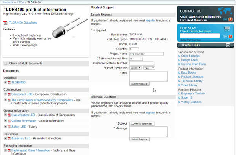The width and height of the screenshot is (236, 155).
Task: Enable Check all PDF documents checkbox
Action: (x=5, y=63)
